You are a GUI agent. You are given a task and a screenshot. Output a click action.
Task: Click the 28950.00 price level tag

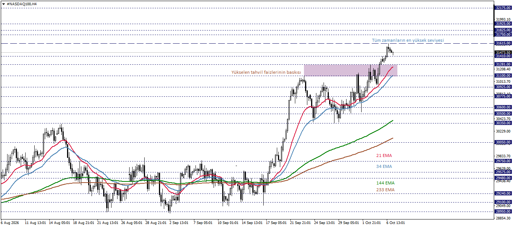pos(503,212)
